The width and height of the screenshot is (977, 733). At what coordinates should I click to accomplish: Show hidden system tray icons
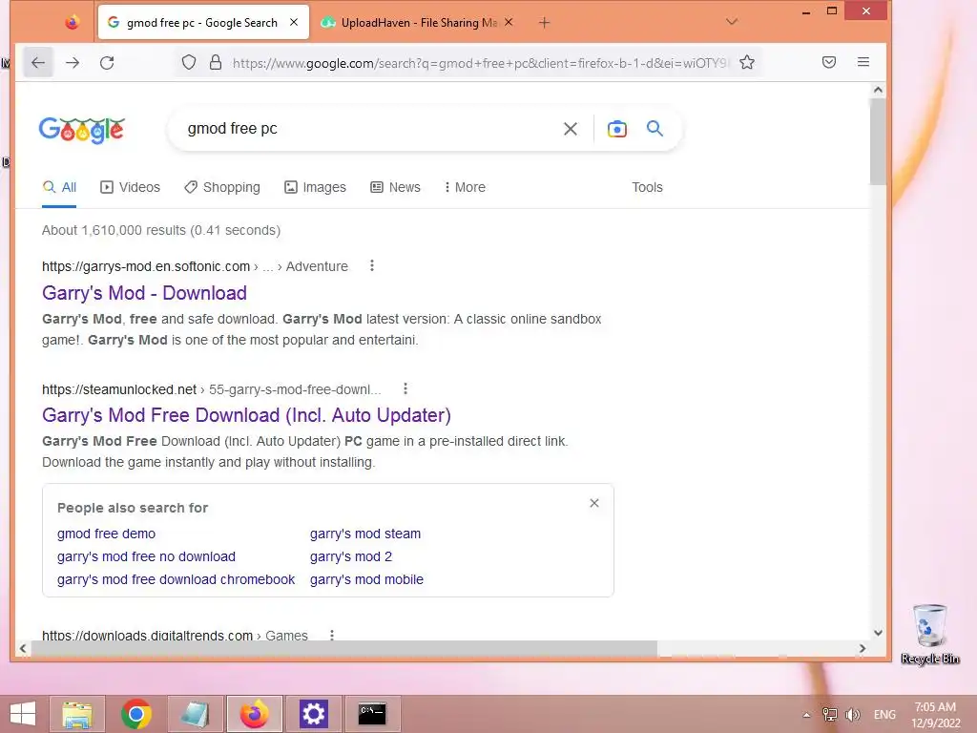pyautogui.click(x=807, y=715)
